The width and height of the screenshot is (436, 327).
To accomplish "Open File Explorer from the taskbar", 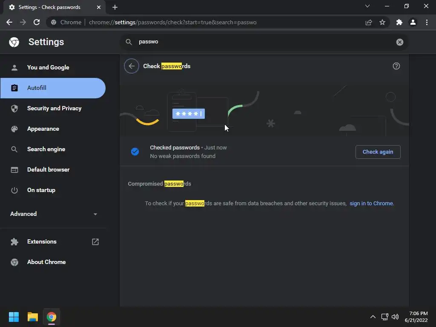I will click(x=32, y=317).
